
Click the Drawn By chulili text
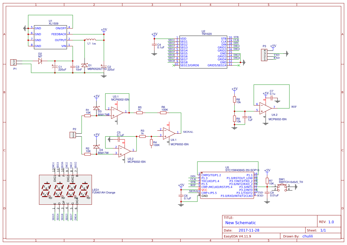tap(308, 236)
